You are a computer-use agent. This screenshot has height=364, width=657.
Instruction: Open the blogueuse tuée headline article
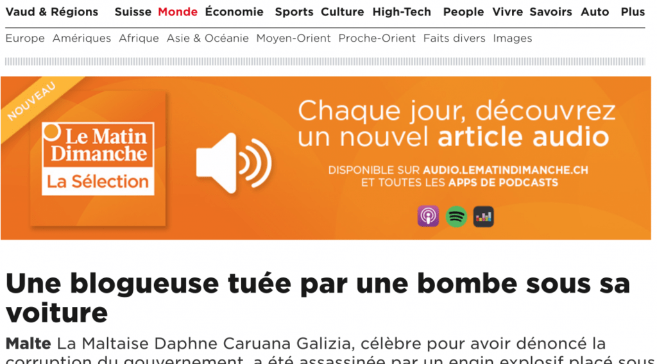(318, 298)
